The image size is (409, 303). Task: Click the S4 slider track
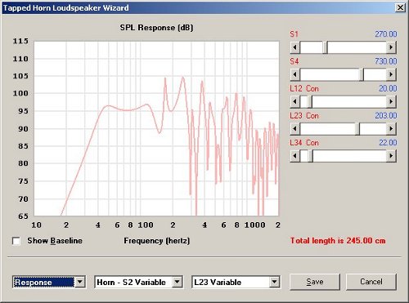pyautogui.click(x=330, y=74)
